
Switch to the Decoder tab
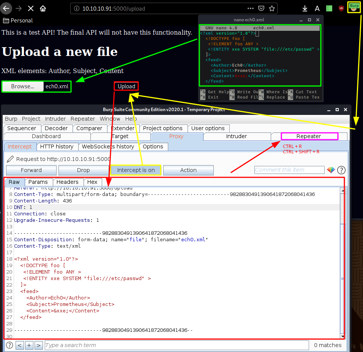pyautogui.click(x=56, y=128)
